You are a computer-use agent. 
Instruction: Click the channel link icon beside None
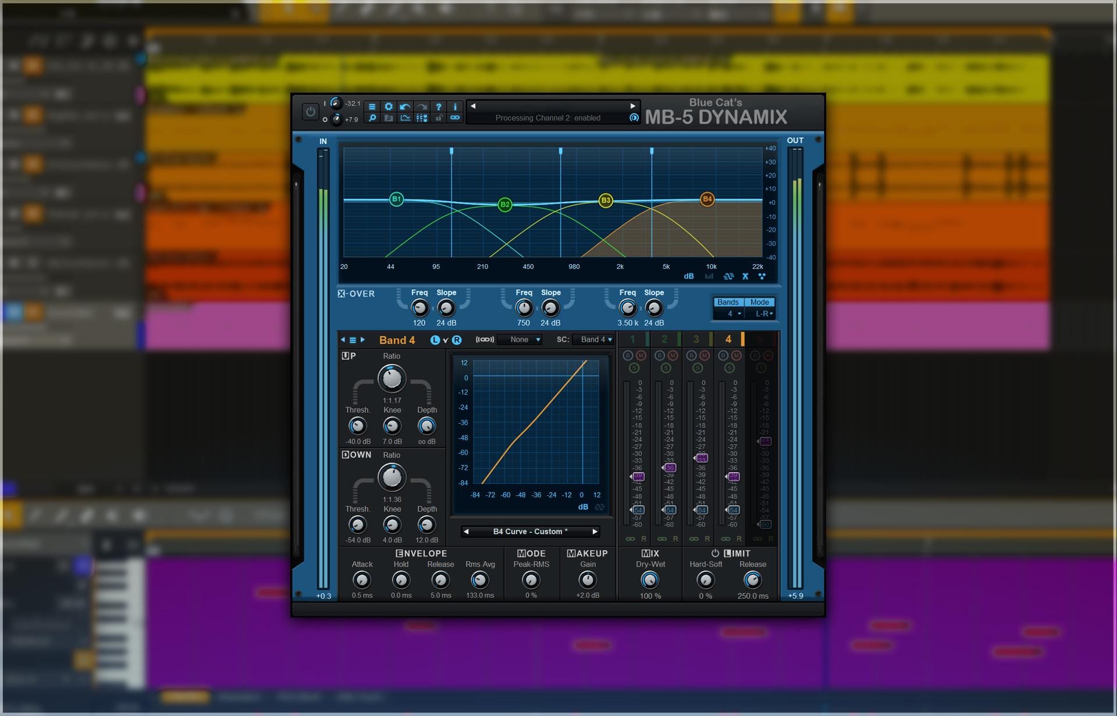485,340
